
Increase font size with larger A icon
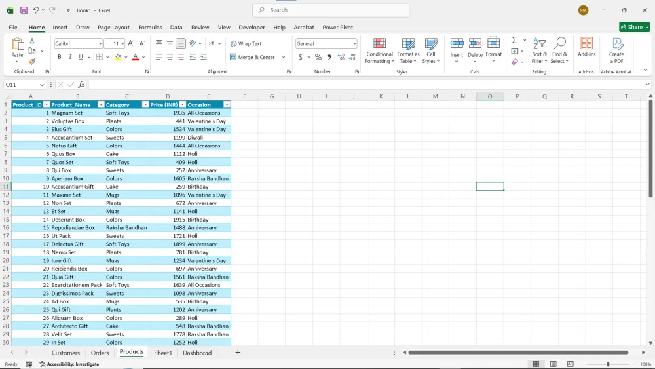(x=131, y=43)
